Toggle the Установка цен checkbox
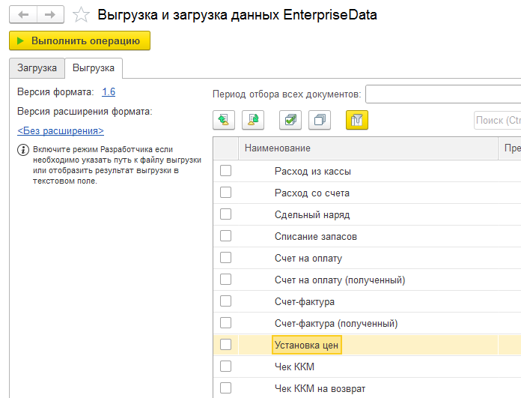 pos(225,345)
